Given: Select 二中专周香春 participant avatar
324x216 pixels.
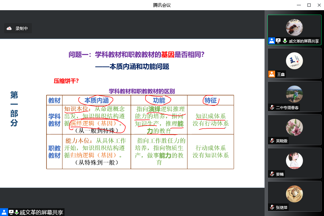Looking at the screenshot, I should pyautogui.click(x=294, y=94).
